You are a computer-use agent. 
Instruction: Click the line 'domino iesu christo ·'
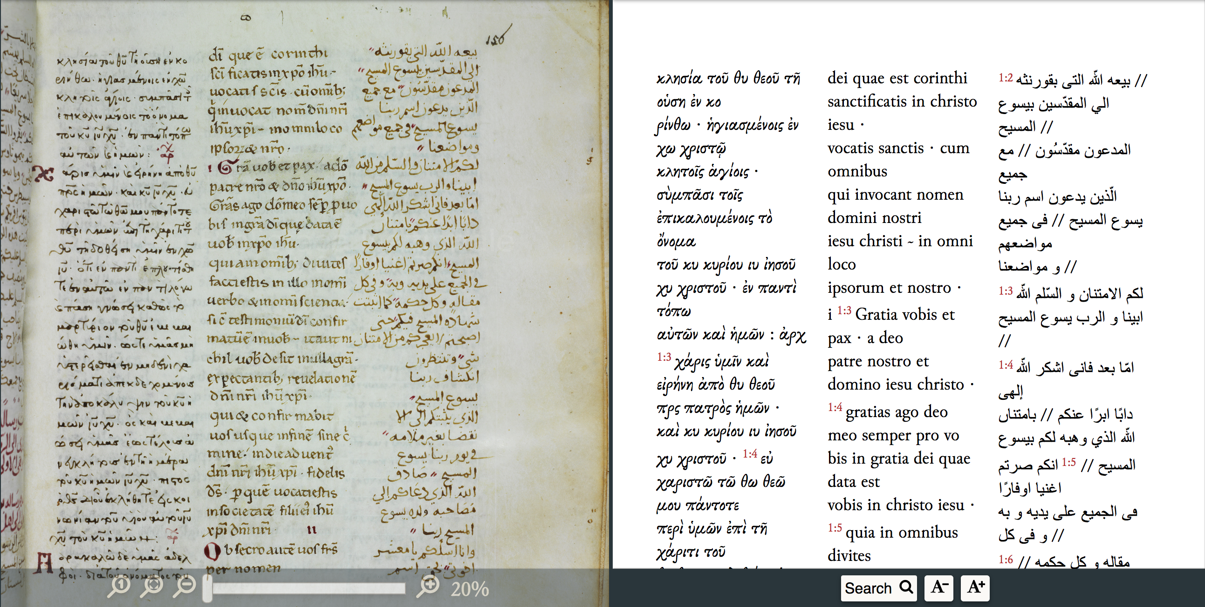pos(901,384)
